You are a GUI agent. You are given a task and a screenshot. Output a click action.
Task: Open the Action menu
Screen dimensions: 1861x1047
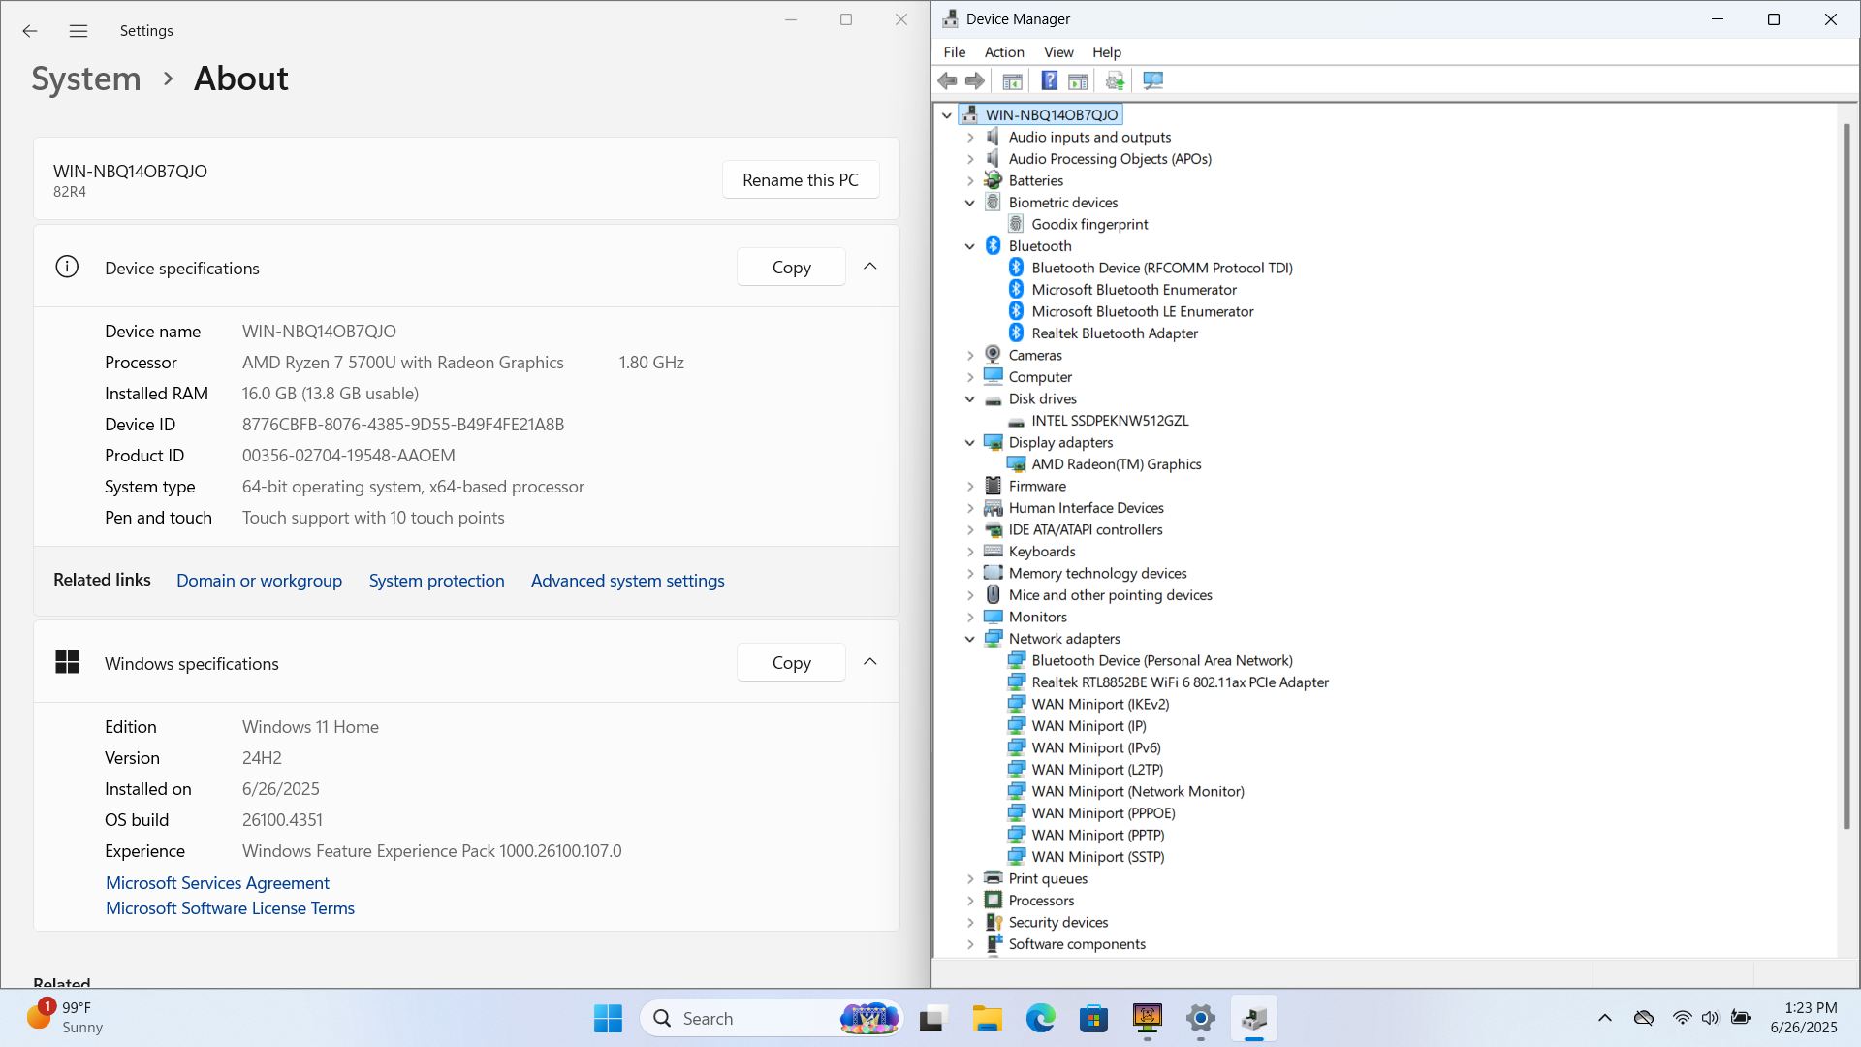click(x=1003, y=52)
